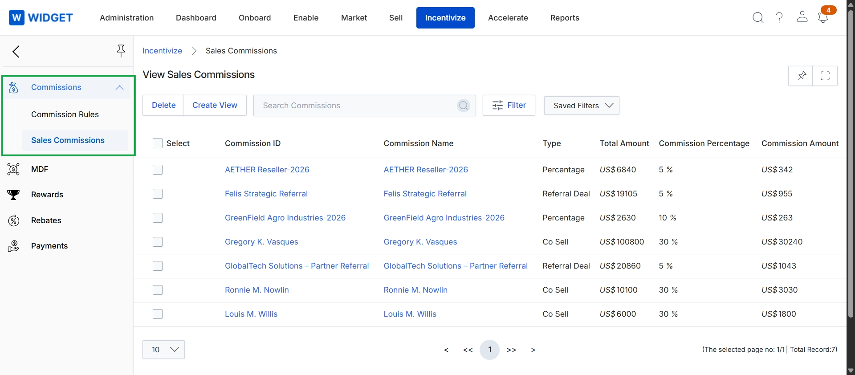This screenshot has height=375, width=855.
Task: Toggle fullscreen view of the table
Action: pos(825,76)
